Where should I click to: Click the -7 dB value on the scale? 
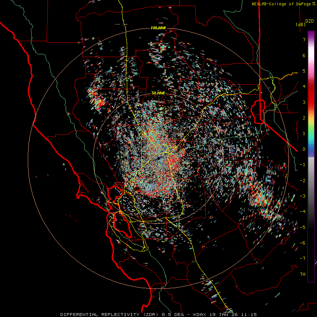click(303, 259)
